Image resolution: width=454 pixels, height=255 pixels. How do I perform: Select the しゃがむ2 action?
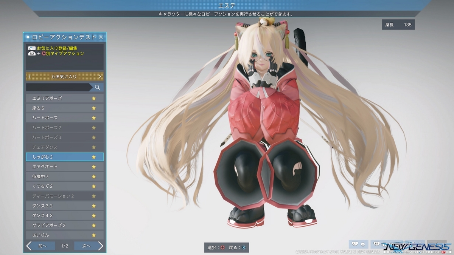(65, 157)
